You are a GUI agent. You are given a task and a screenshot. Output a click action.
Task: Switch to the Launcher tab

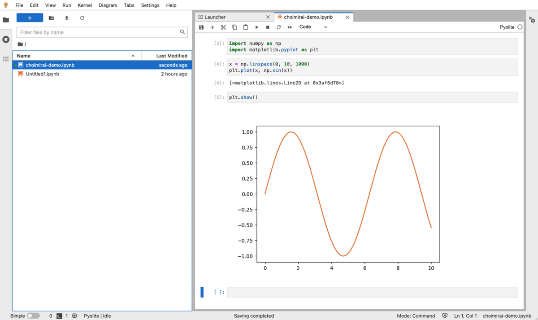click(215, 17)
